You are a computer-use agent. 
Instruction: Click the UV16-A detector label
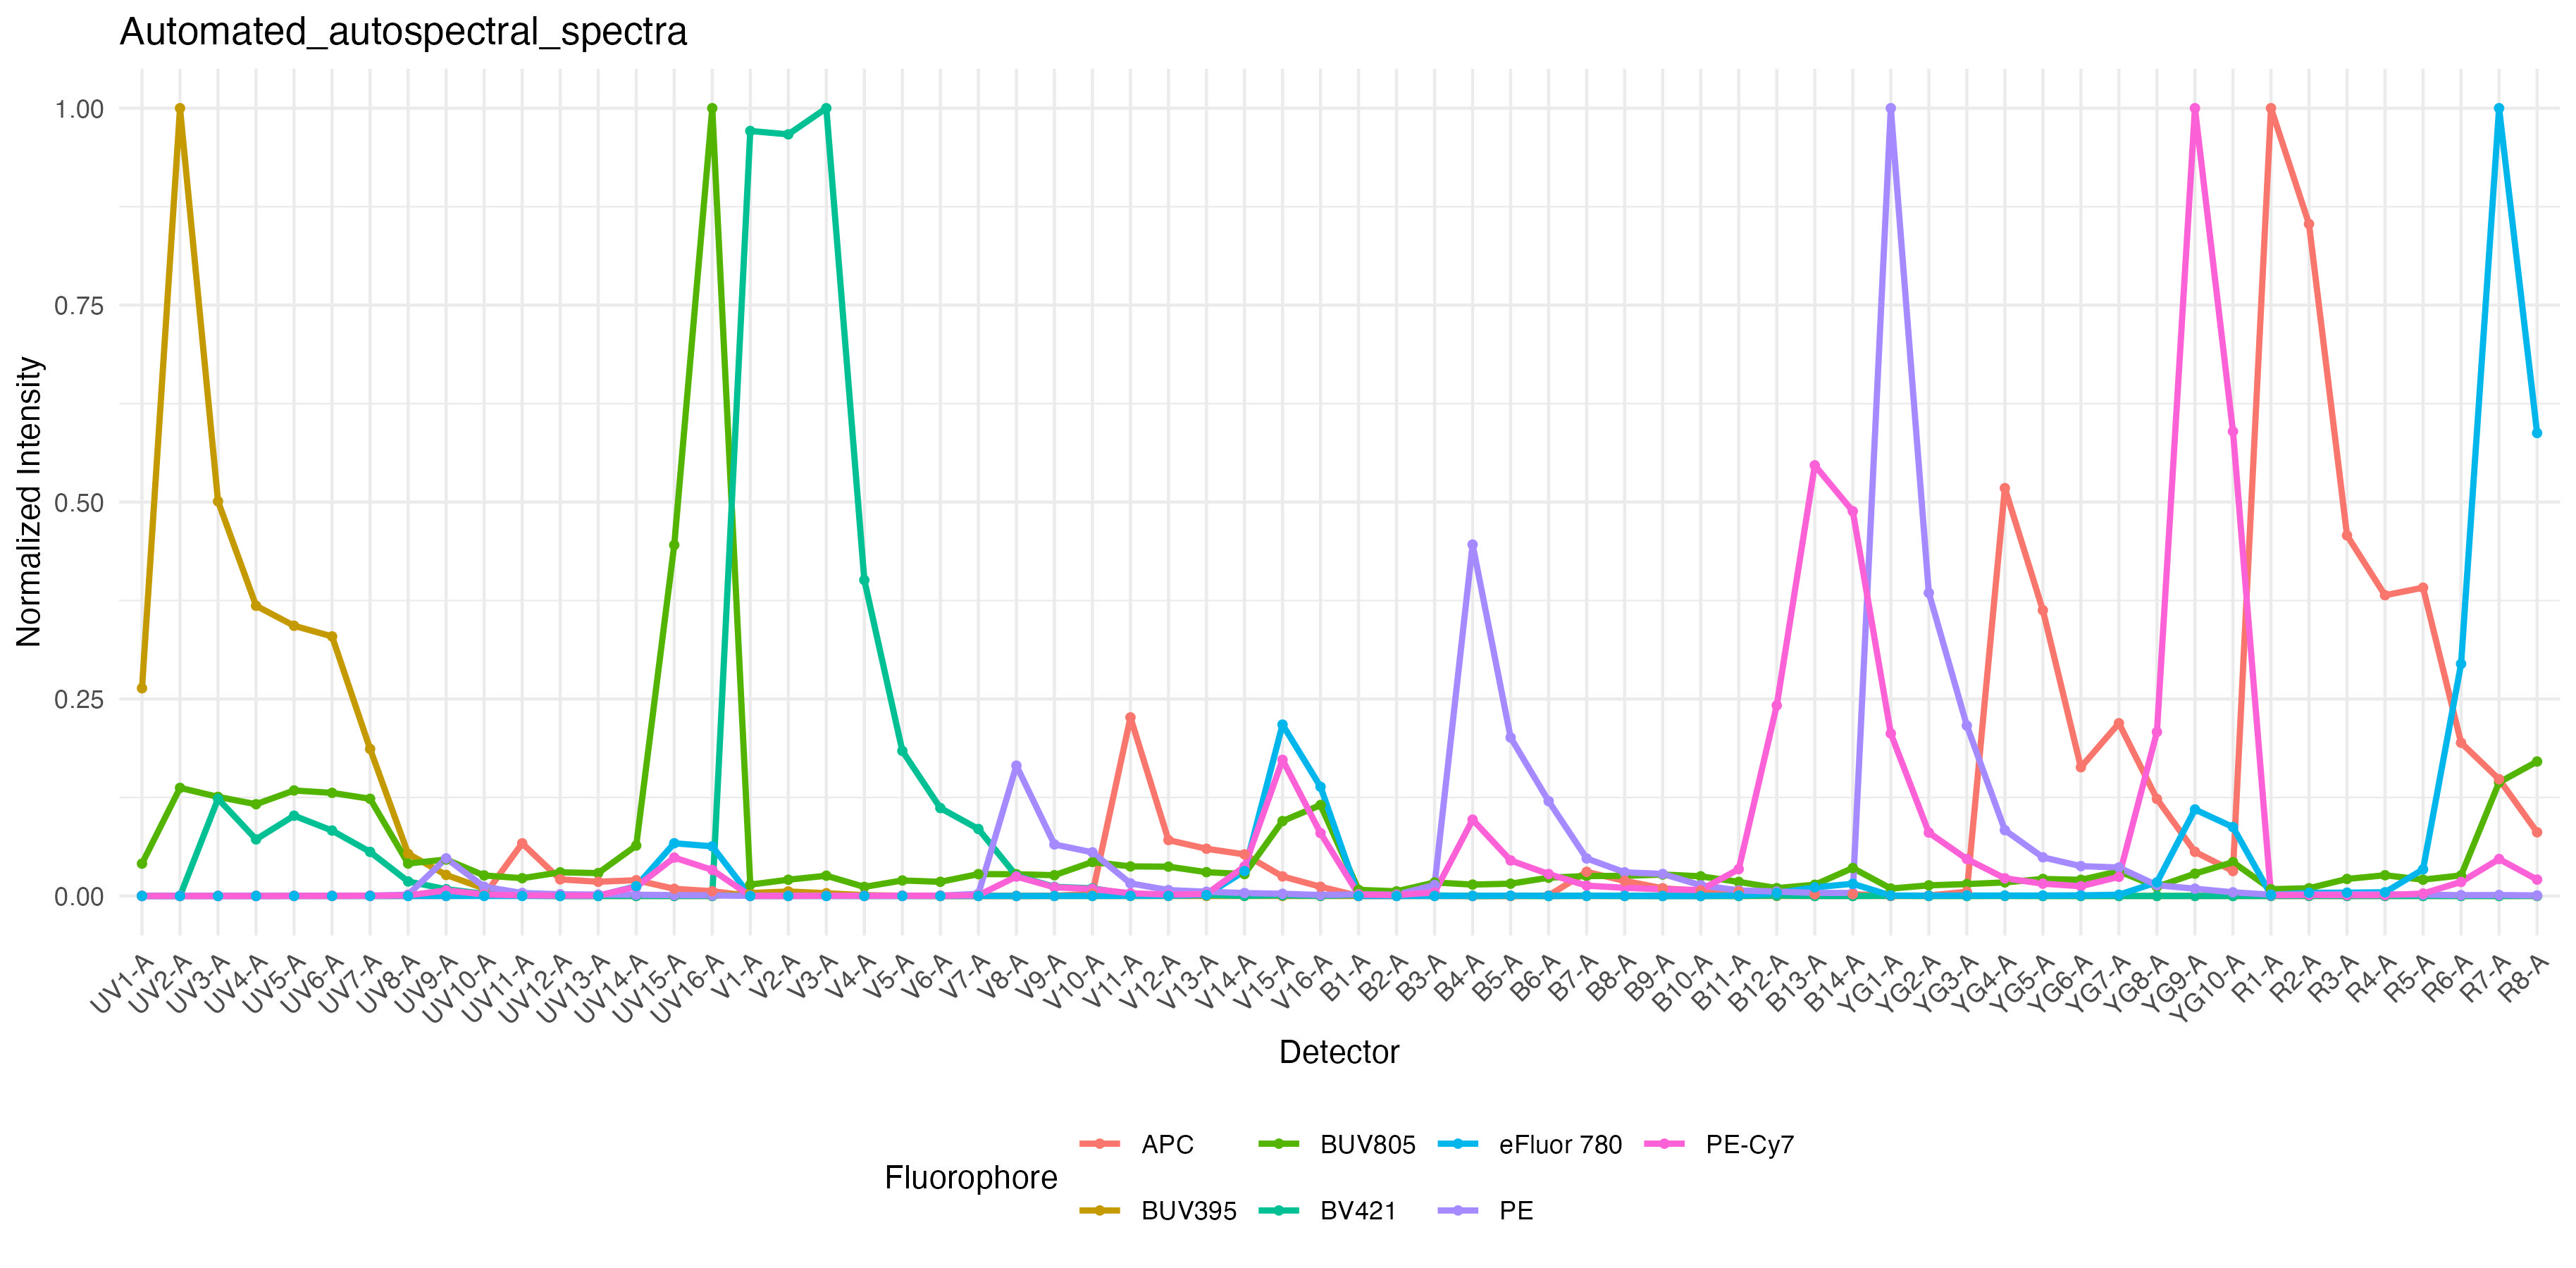(x=687, y=988)
